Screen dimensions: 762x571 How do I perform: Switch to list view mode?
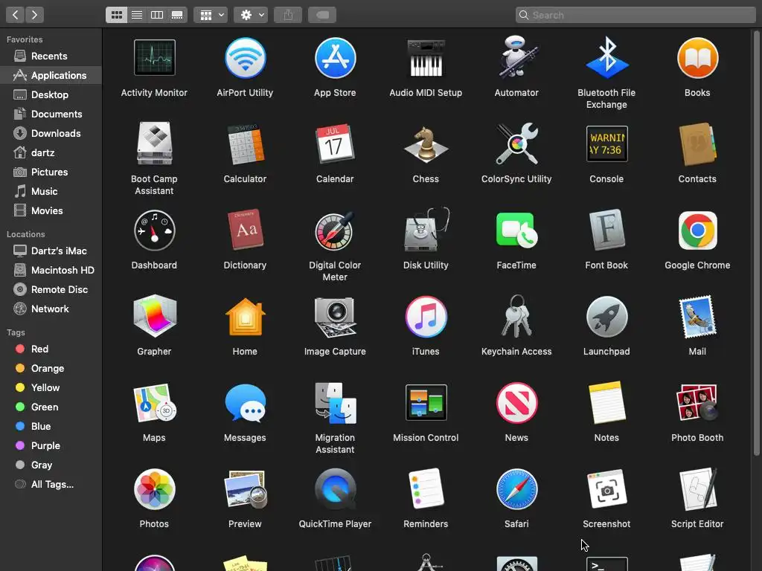[137, 15]
